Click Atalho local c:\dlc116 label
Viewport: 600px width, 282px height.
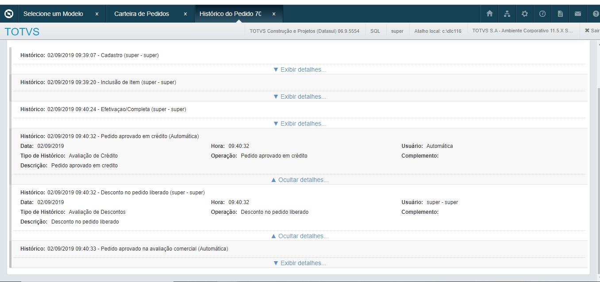tap(438, 31)
